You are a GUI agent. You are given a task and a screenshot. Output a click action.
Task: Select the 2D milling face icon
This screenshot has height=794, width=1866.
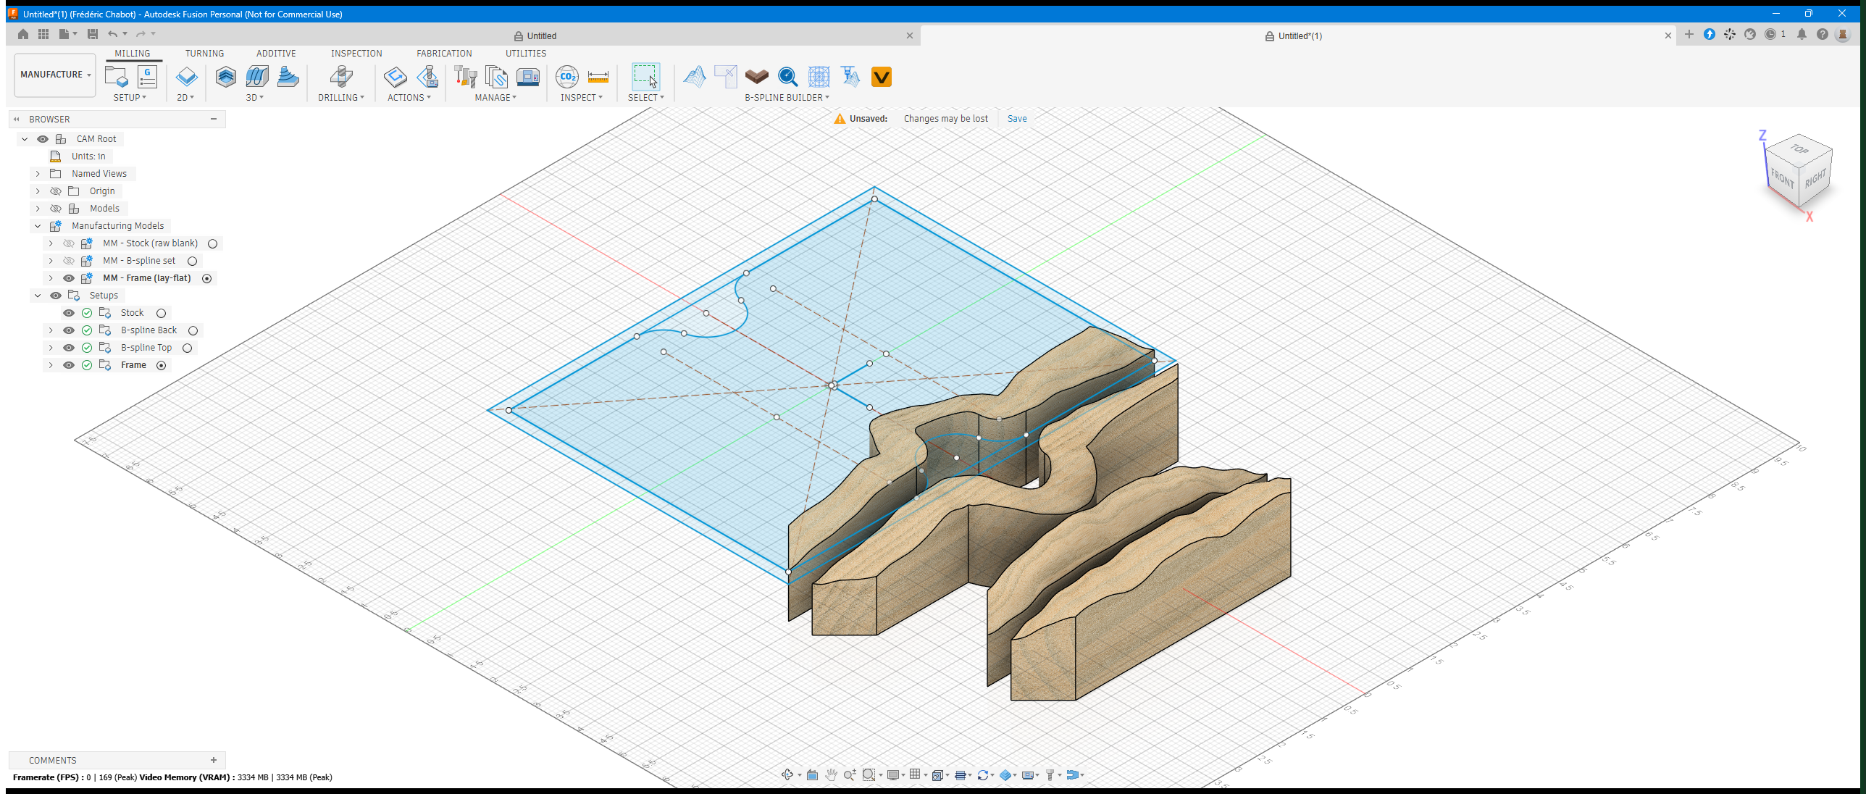pos(186,77)
